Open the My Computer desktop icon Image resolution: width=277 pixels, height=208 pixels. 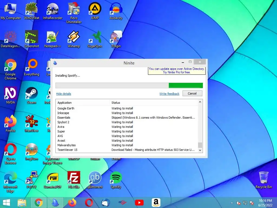coord(10,11)
